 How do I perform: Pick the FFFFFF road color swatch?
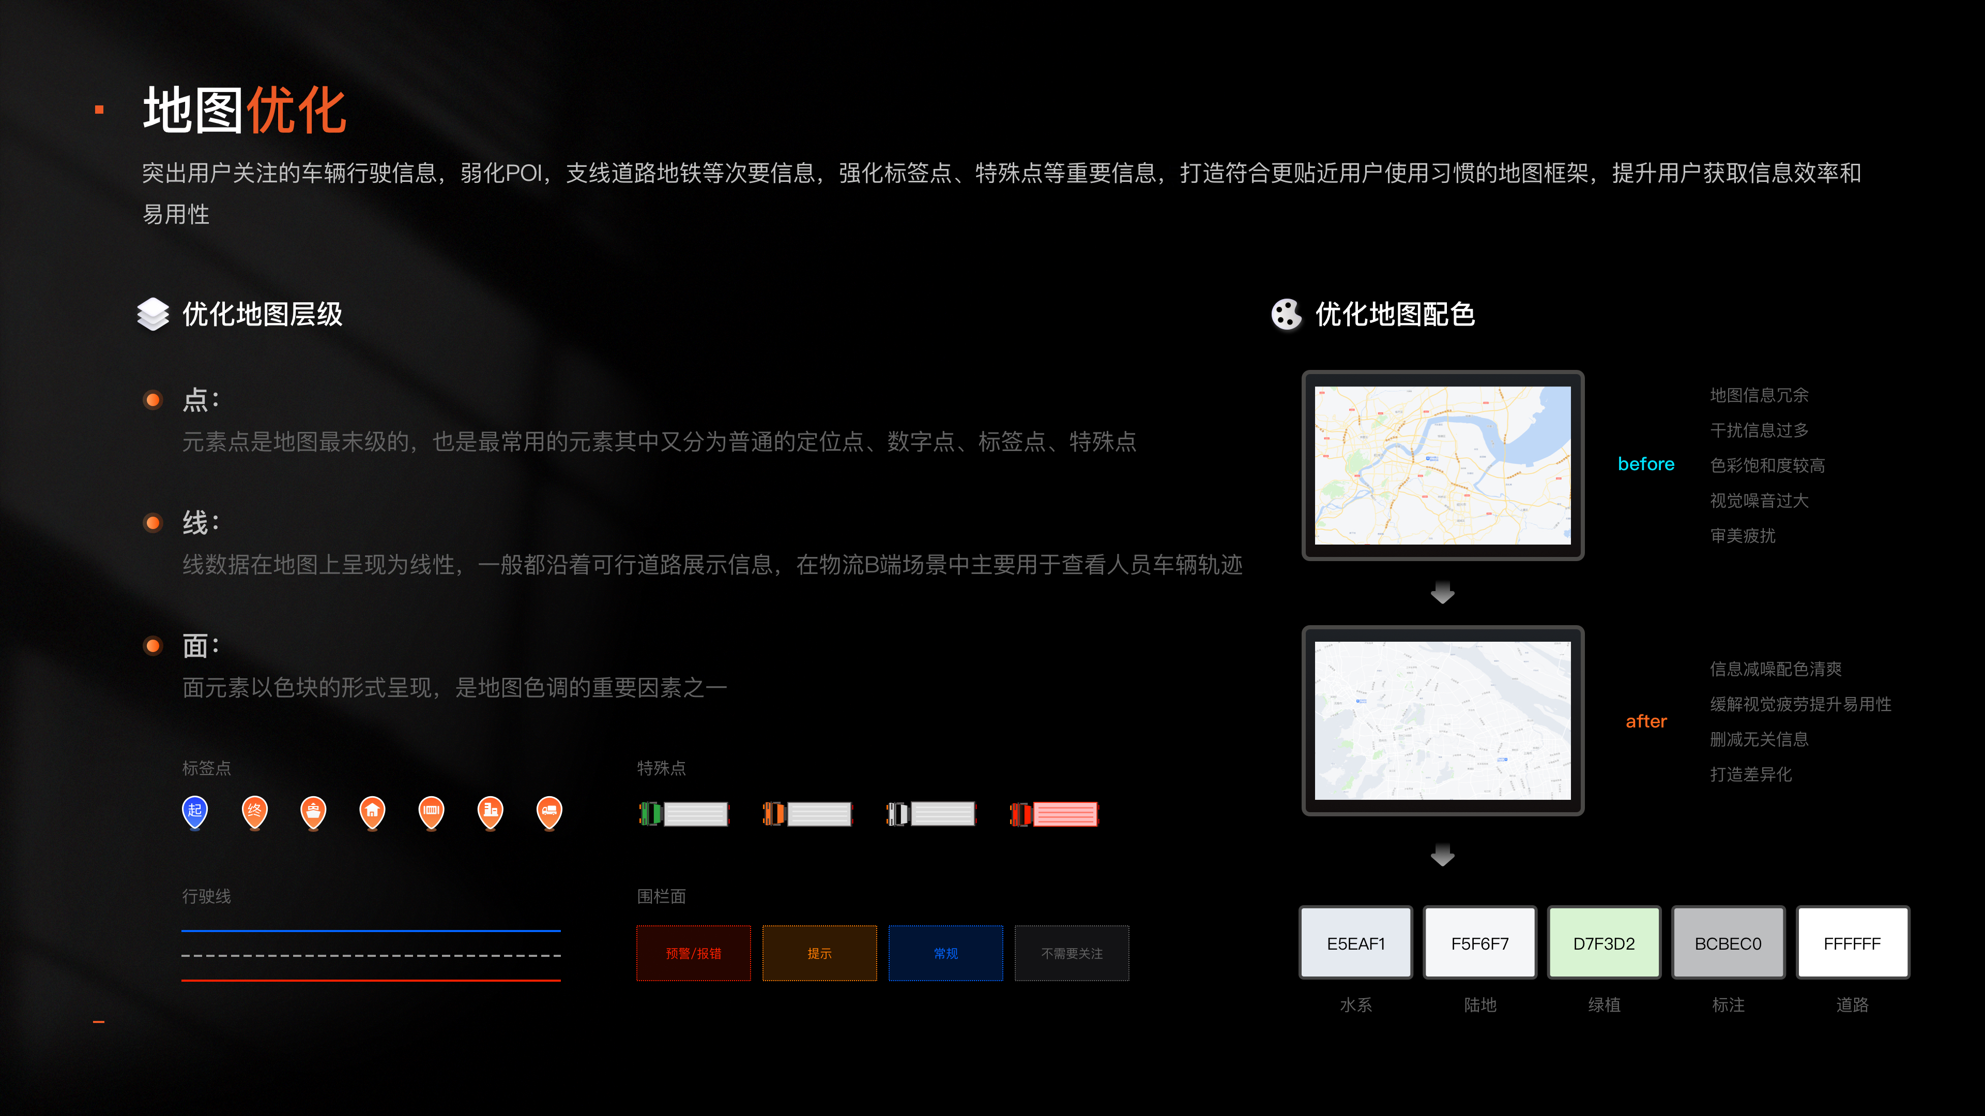click(1853, 943)
